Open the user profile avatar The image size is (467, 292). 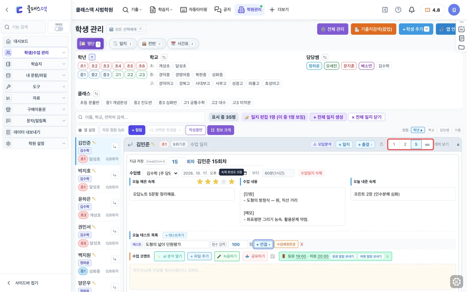[x=454, y=10]
